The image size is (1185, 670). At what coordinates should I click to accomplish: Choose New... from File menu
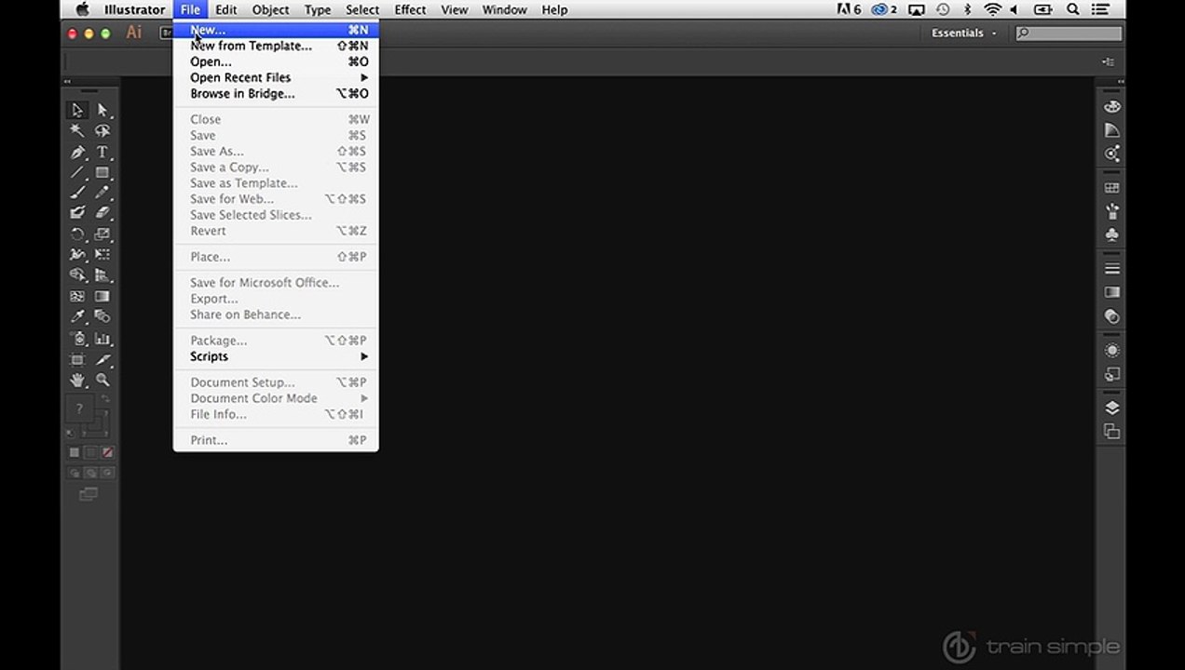coord(276,30)
